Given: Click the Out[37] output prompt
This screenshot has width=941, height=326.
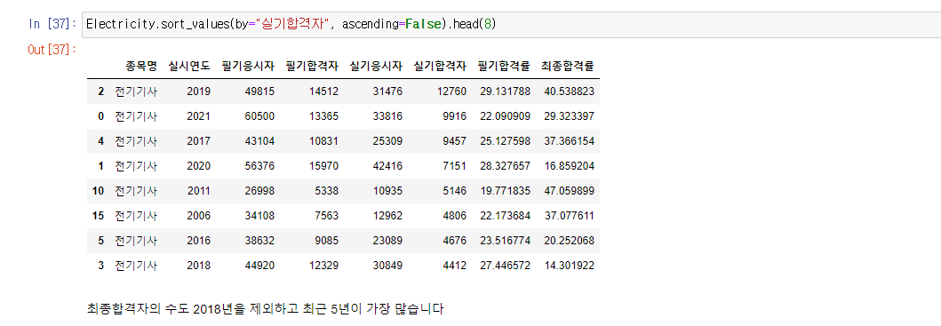Looking at the screenshot, I should [52, 49].
